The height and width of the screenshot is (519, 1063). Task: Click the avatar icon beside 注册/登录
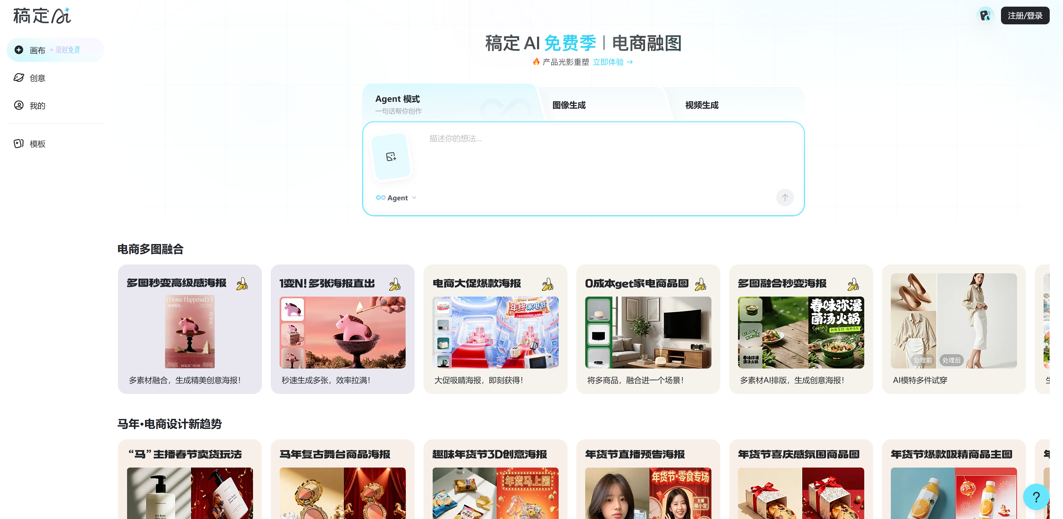pos(985,16)
